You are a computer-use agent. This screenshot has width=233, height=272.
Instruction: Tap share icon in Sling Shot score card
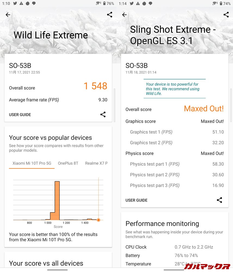click(x=219, y=200)
